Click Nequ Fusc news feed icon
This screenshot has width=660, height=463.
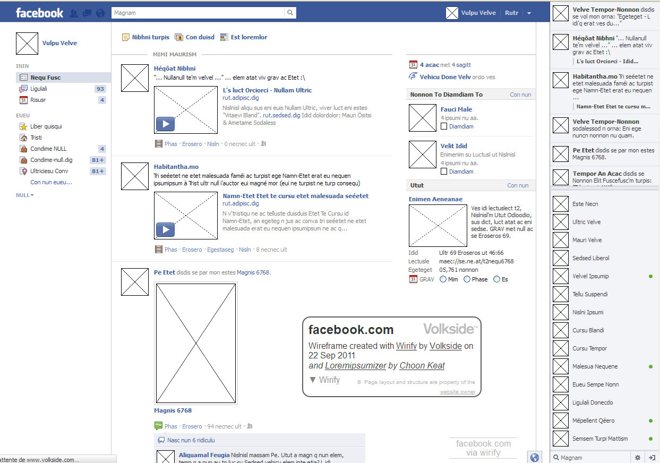click(23, 78)
